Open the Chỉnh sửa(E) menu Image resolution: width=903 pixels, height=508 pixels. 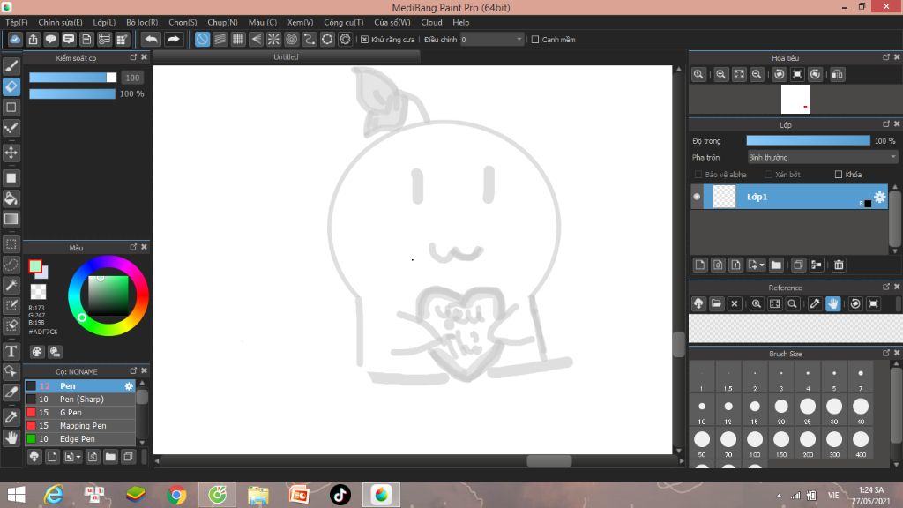[61, 22]
